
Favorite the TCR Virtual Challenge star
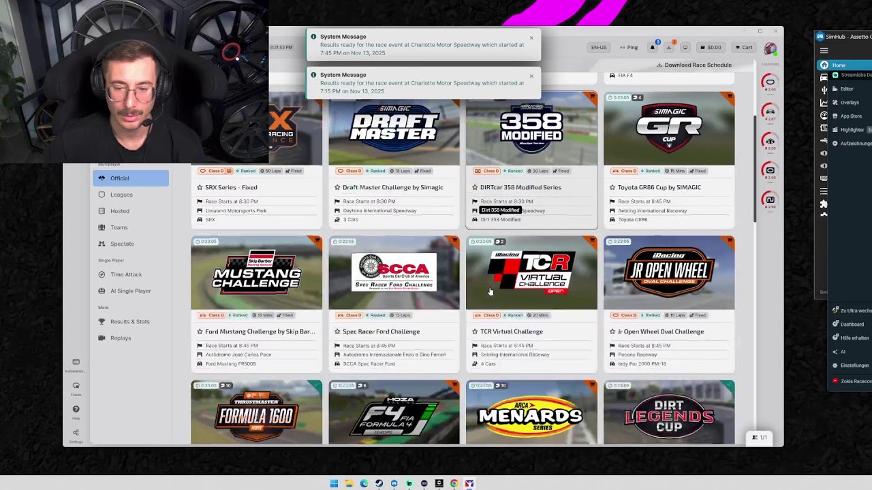[x=475, y=331]
